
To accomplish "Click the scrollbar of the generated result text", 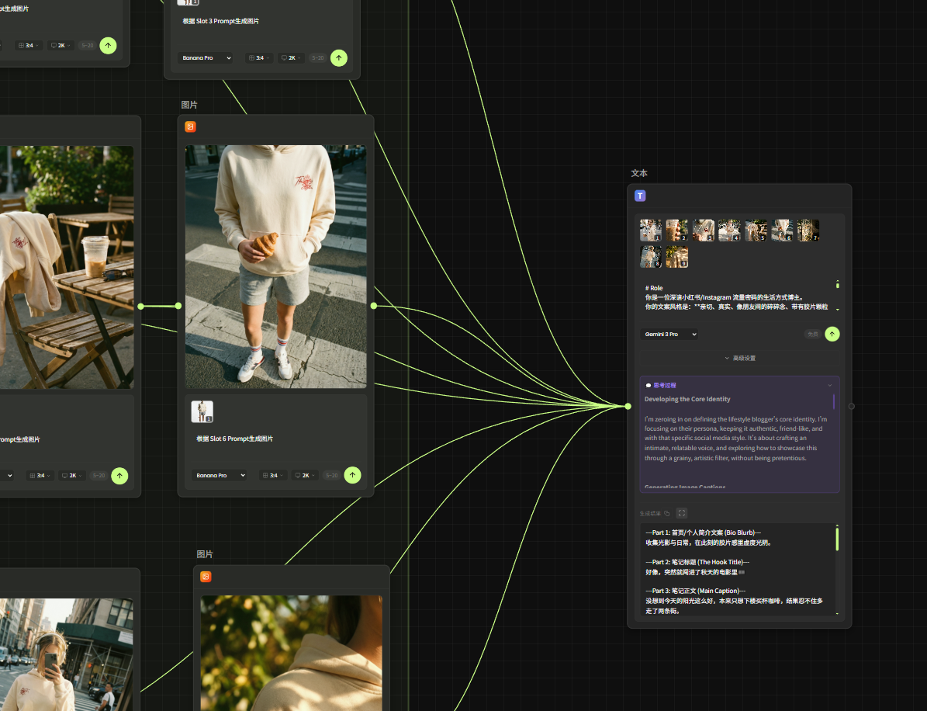I will (x=836, y=539).
